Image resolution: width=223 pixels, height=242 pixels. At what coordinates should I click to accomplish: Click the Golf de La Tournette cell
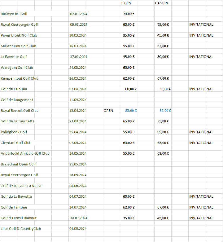(18, 121)
